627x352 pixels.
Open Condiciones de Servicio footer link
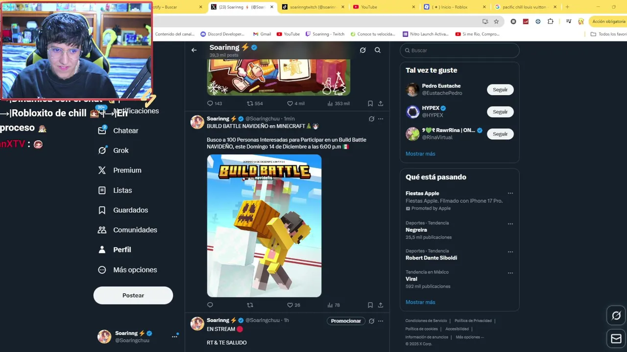pyautogui.click(x=426, y=321)
